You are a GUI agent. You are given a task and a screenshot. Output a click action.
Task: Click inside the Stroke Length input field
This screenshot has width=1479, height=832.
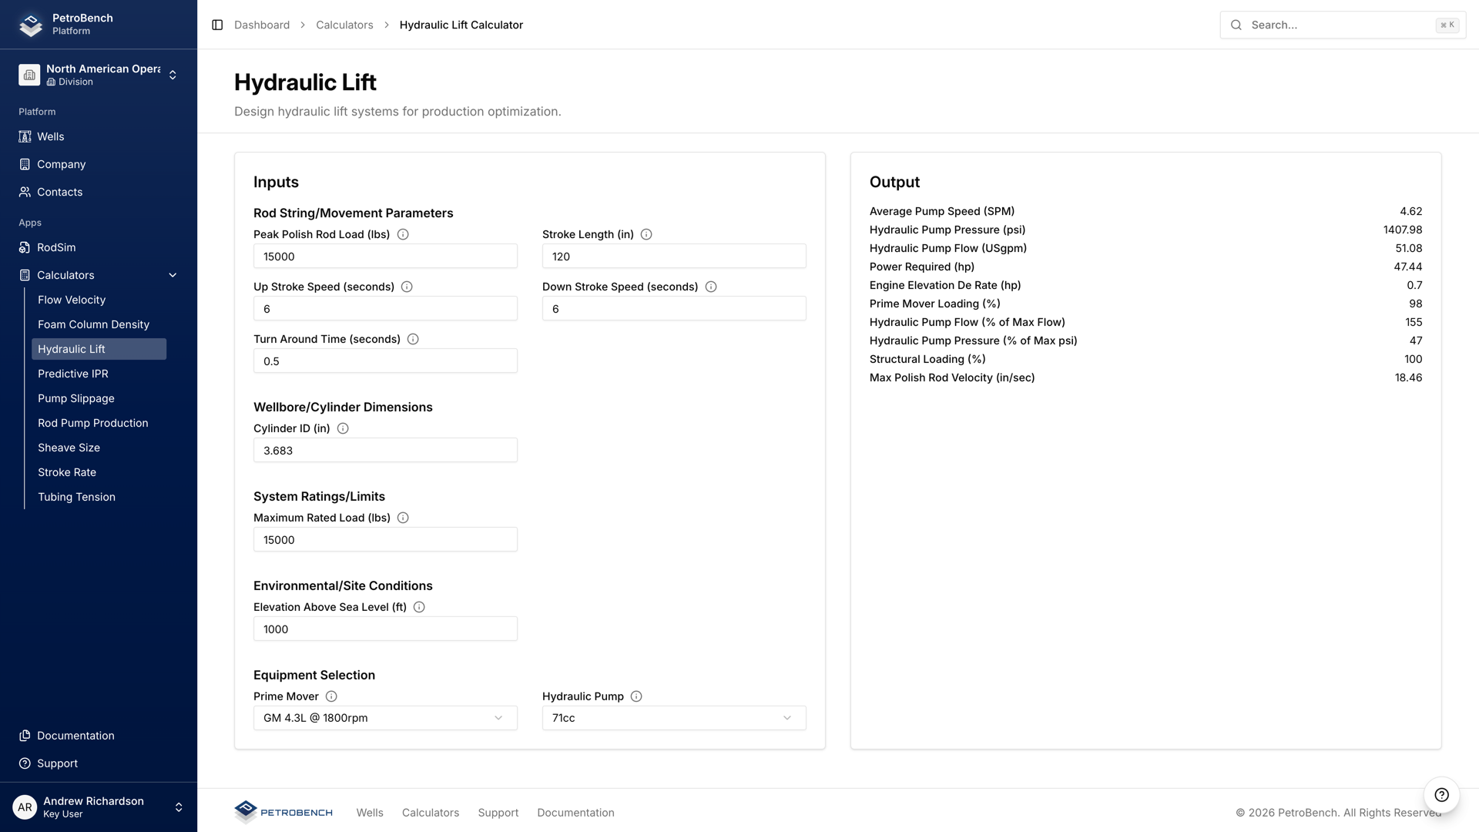(x=673, y=256)
